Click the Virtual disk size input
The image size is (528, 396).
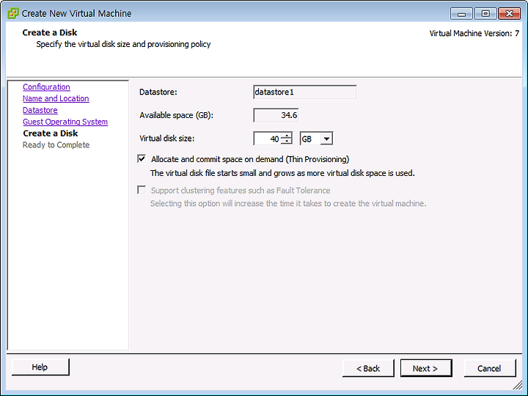click(x=267, y=139)
